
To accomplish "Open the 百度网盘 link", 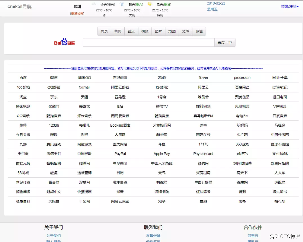I will [x=242, y=87].
